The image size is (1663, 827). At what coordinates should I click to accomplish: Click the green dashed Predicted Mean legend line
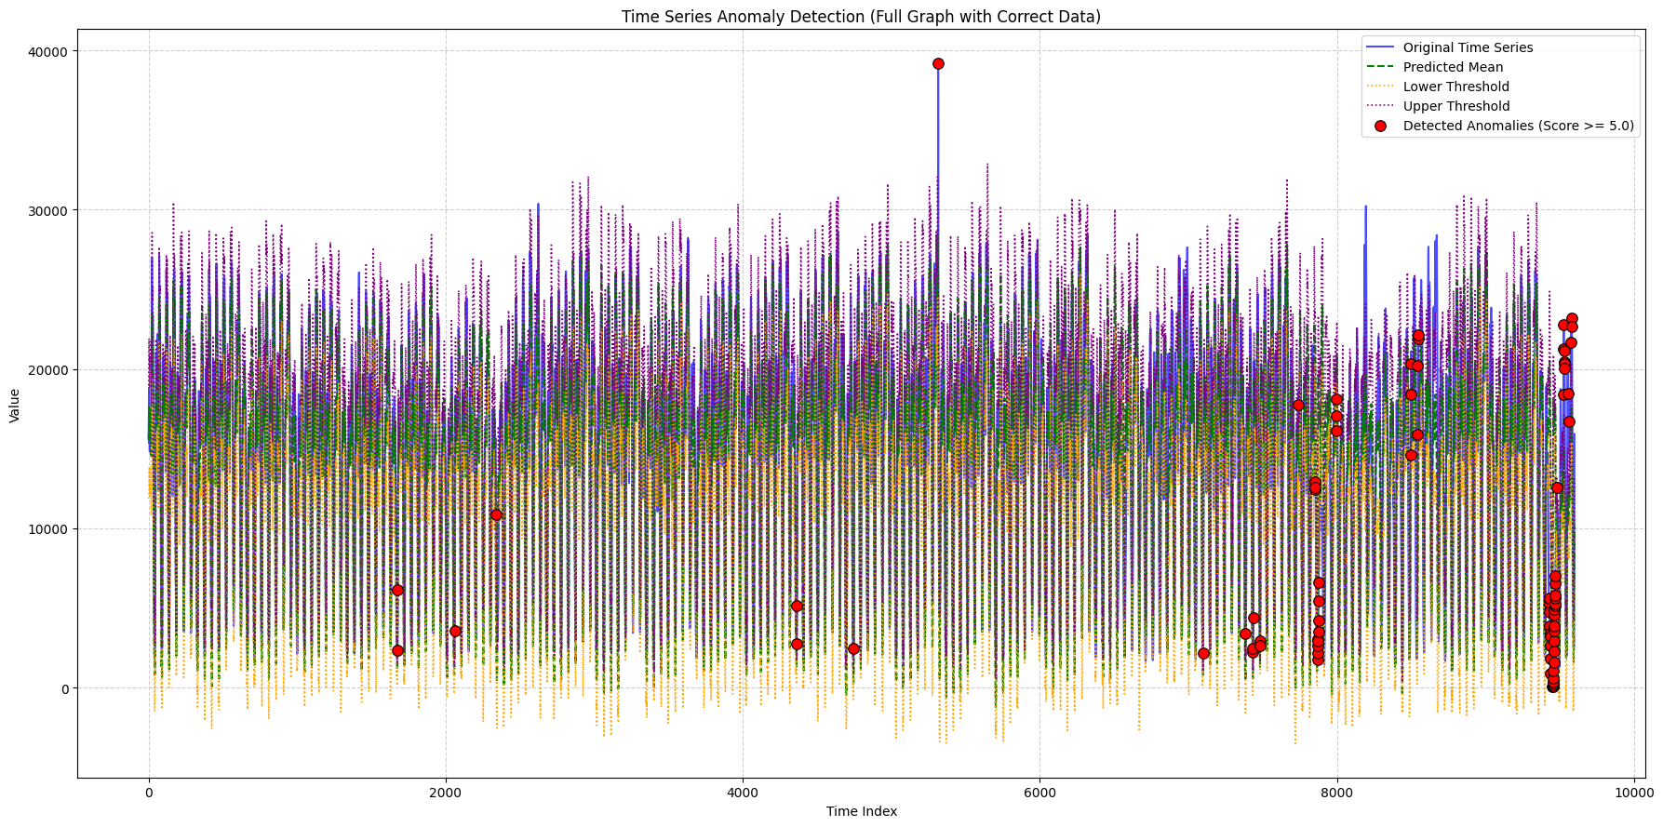(1380, 67)
